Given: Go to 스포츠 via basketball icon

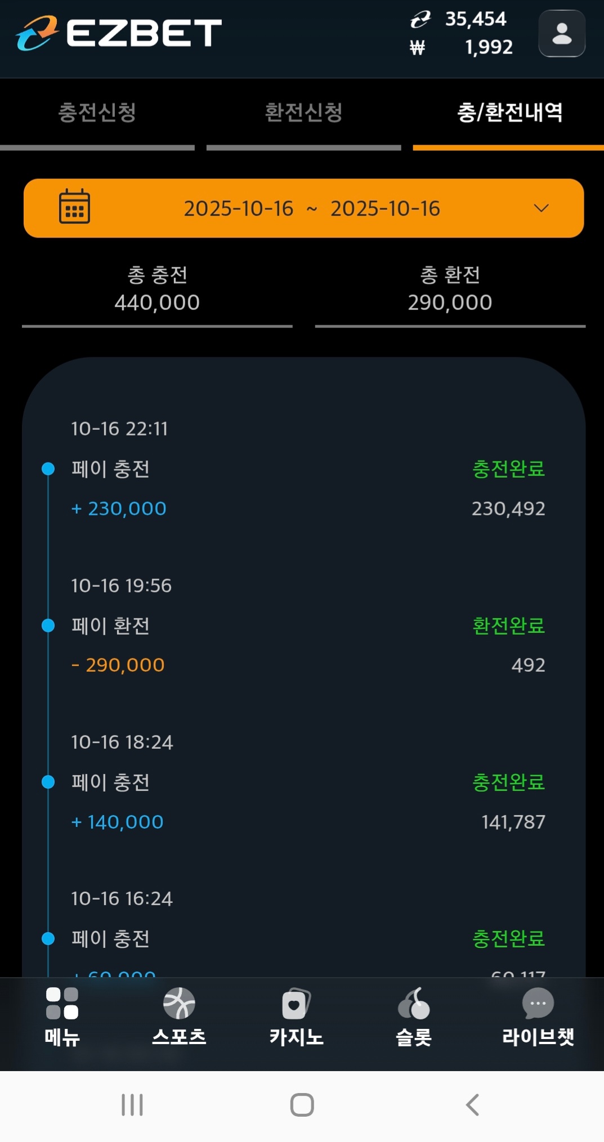Looking at the screenshot, I should click(x=179, y=1004).
